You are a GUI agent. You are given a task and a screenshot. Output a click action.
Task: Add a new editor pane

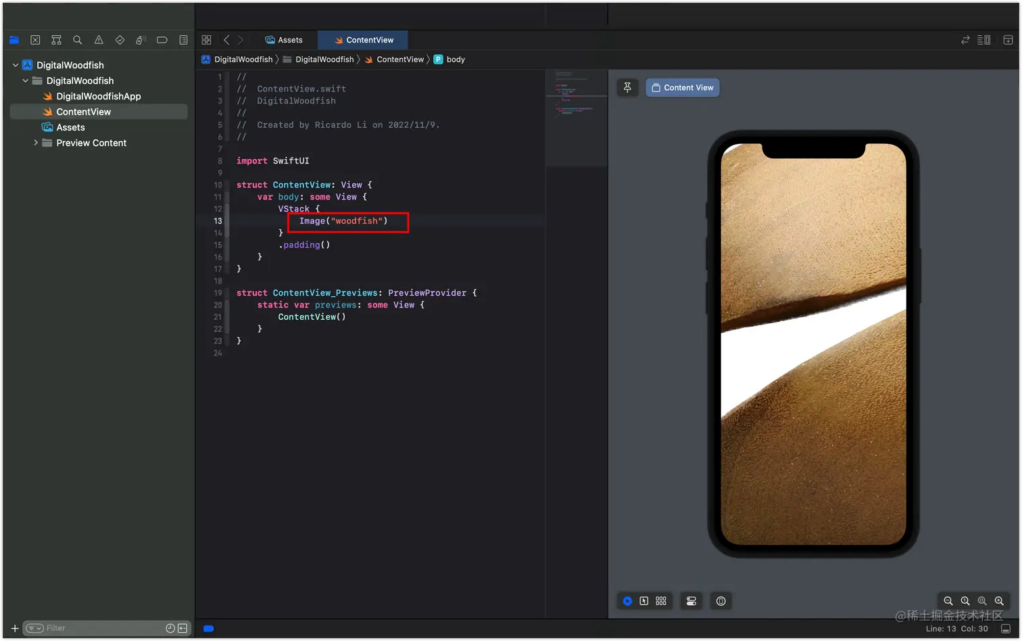click(1008, 40)
